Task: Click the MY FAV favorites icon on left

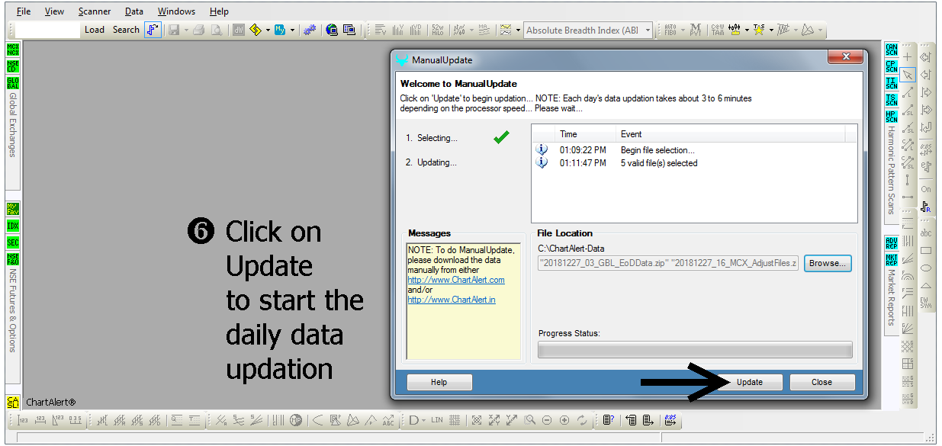Action: click(x=13, y=209)
